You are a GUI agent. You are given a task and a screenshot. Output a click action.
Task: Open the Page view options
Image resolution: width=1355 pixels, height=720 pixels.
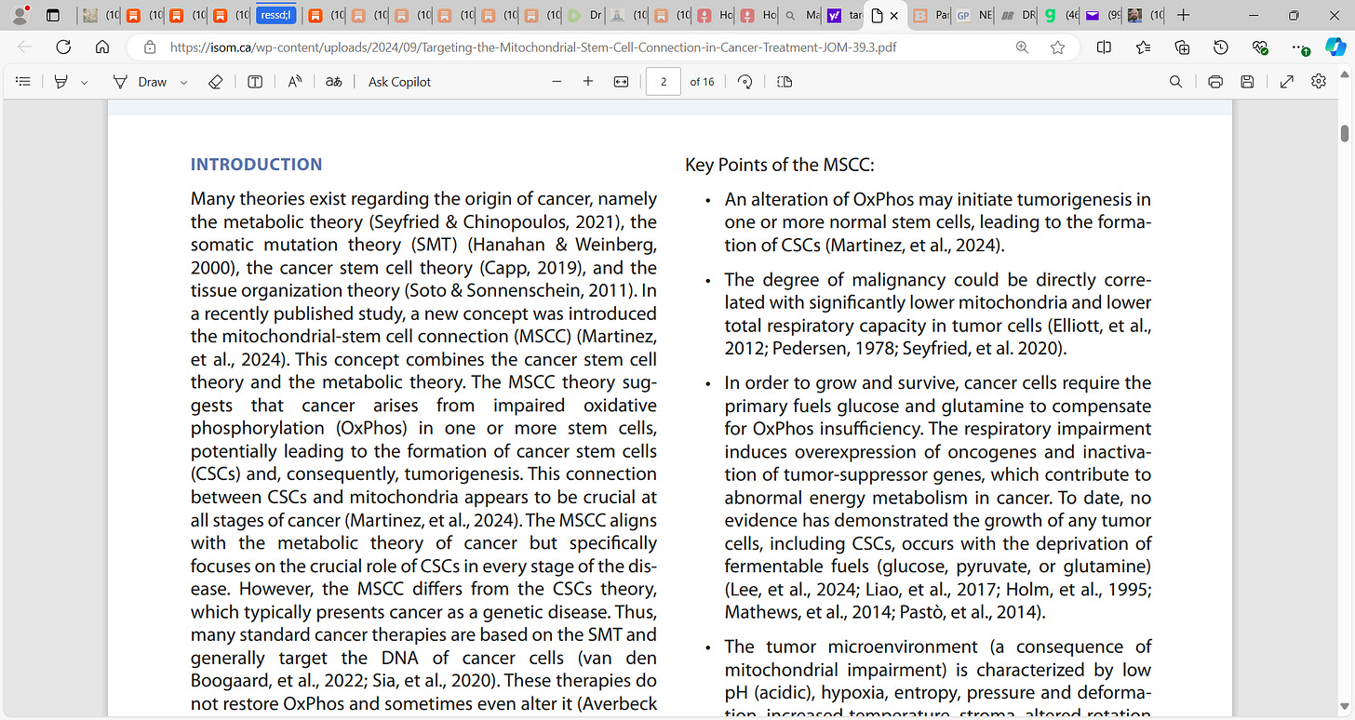[x=785, y=82]
